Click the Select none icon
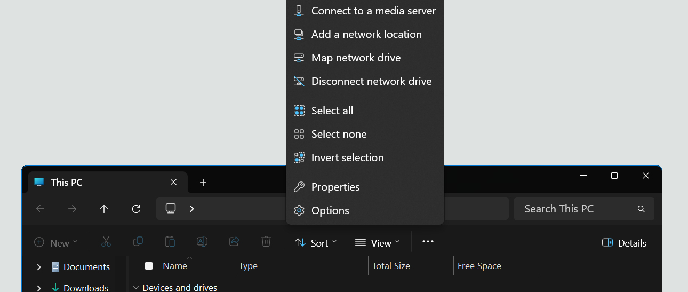 (299, 134)
